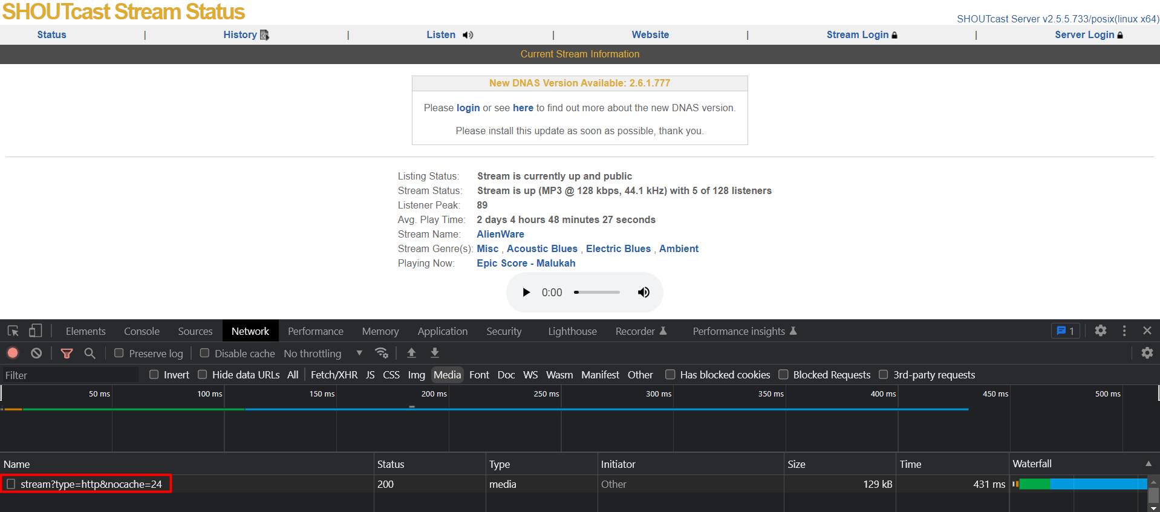Open Network panel settings gear

pyautogui.click(x=1147, y=353)
